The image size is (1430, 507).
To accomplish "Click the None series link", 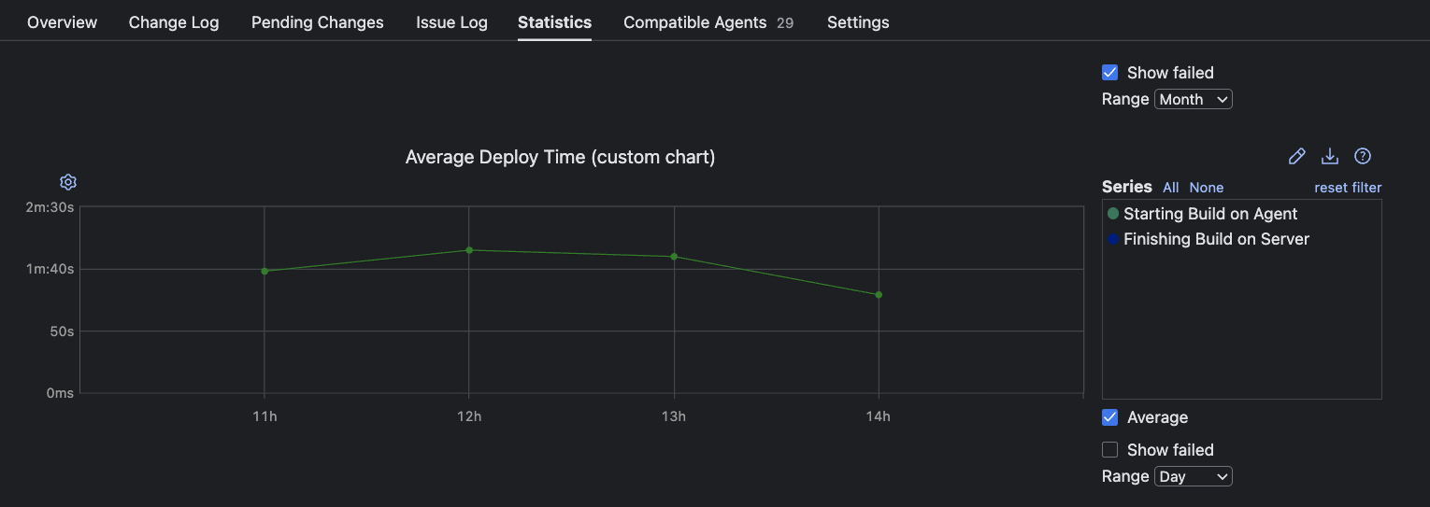I will click(x=1207, y=188).
